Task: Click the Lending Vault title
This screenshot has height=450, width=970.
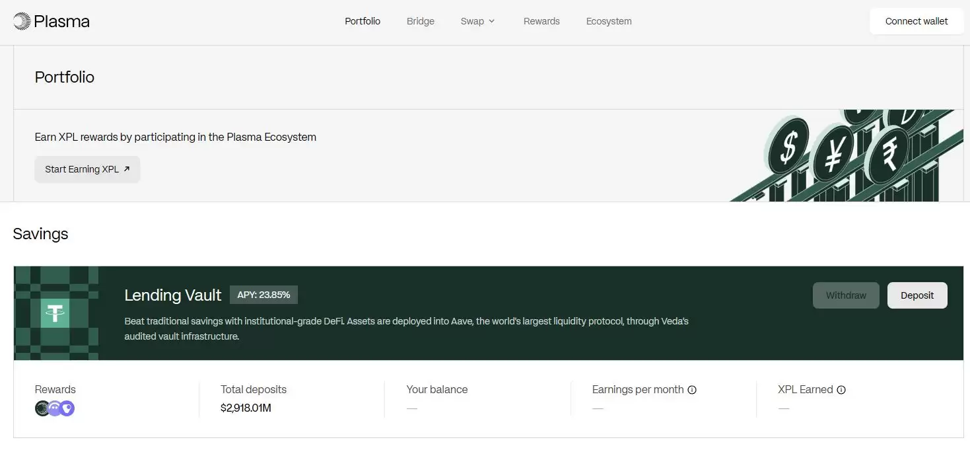Action: pos(173,295)
